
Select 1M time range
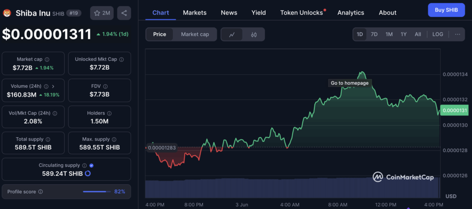coord(389,34)
